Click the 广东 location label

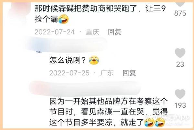(107, 73)
